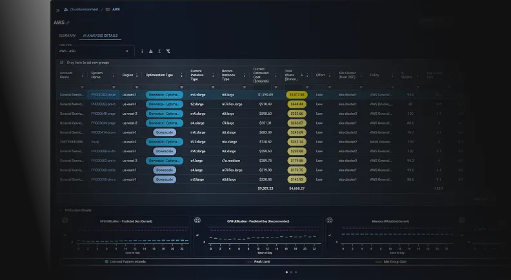Filter the Total Waste column
Image resolution: width=511 pixels, height=280 pixels.
pyautogui.click(x=307, y=87)
